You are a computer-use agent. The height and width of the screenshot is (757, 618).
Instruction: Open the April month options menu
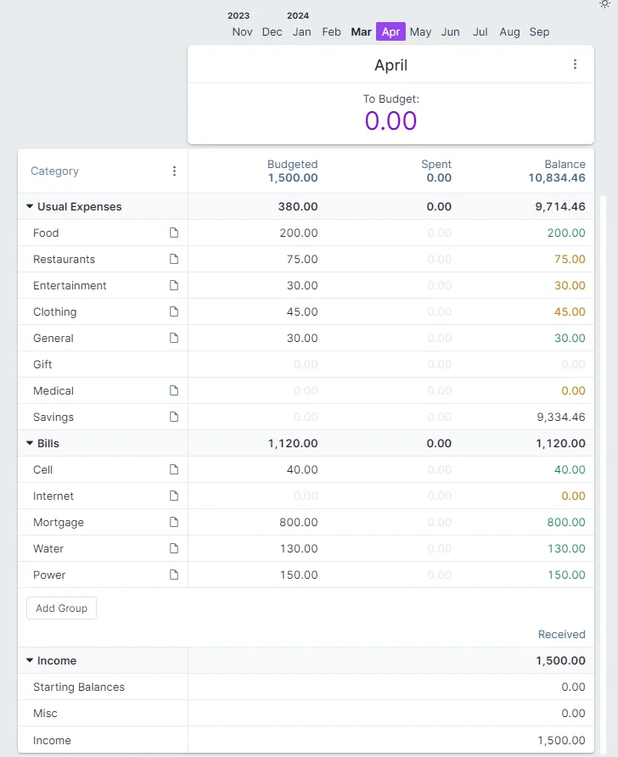pyautogui.click(x=575, y=64)
